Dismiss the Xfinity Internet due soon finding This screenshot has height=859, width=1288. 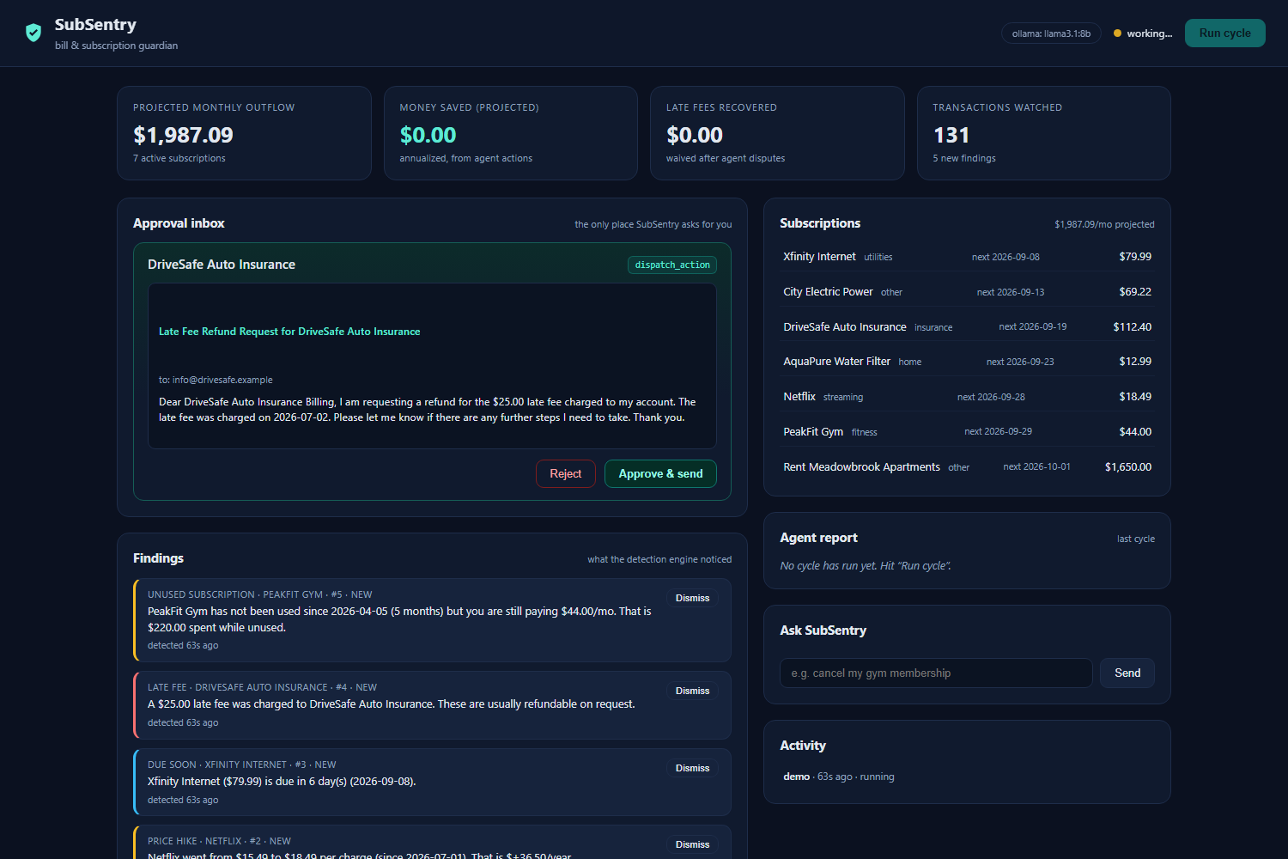pyautogui.click(x=692, y=768)
